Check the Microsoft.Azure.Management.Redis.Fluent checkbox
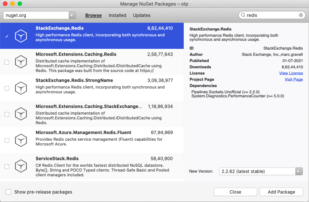This screenshot has width=309, height=202. pyautogui.click(x=7, y=140)
